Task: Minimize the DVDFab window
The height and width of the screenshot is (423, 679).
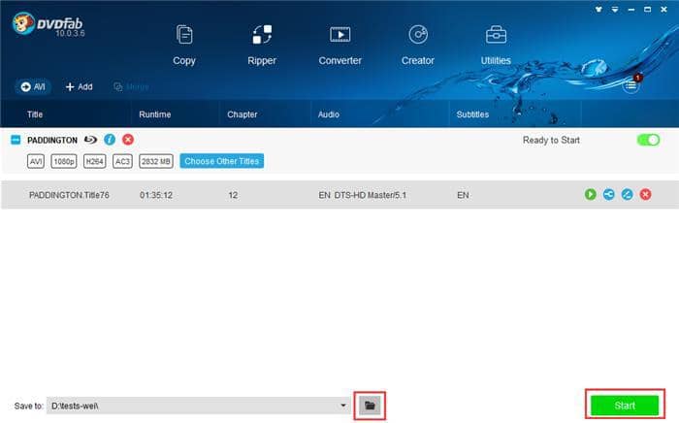Action: pos(631,9)
